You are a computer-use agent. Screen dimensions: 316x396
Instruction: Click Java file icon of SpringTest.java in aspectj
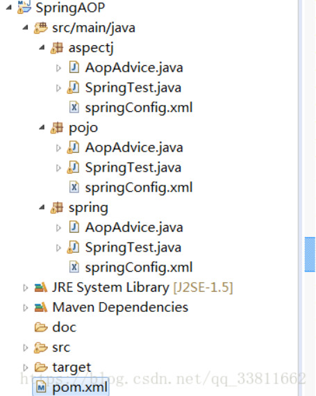click(73, 88)
